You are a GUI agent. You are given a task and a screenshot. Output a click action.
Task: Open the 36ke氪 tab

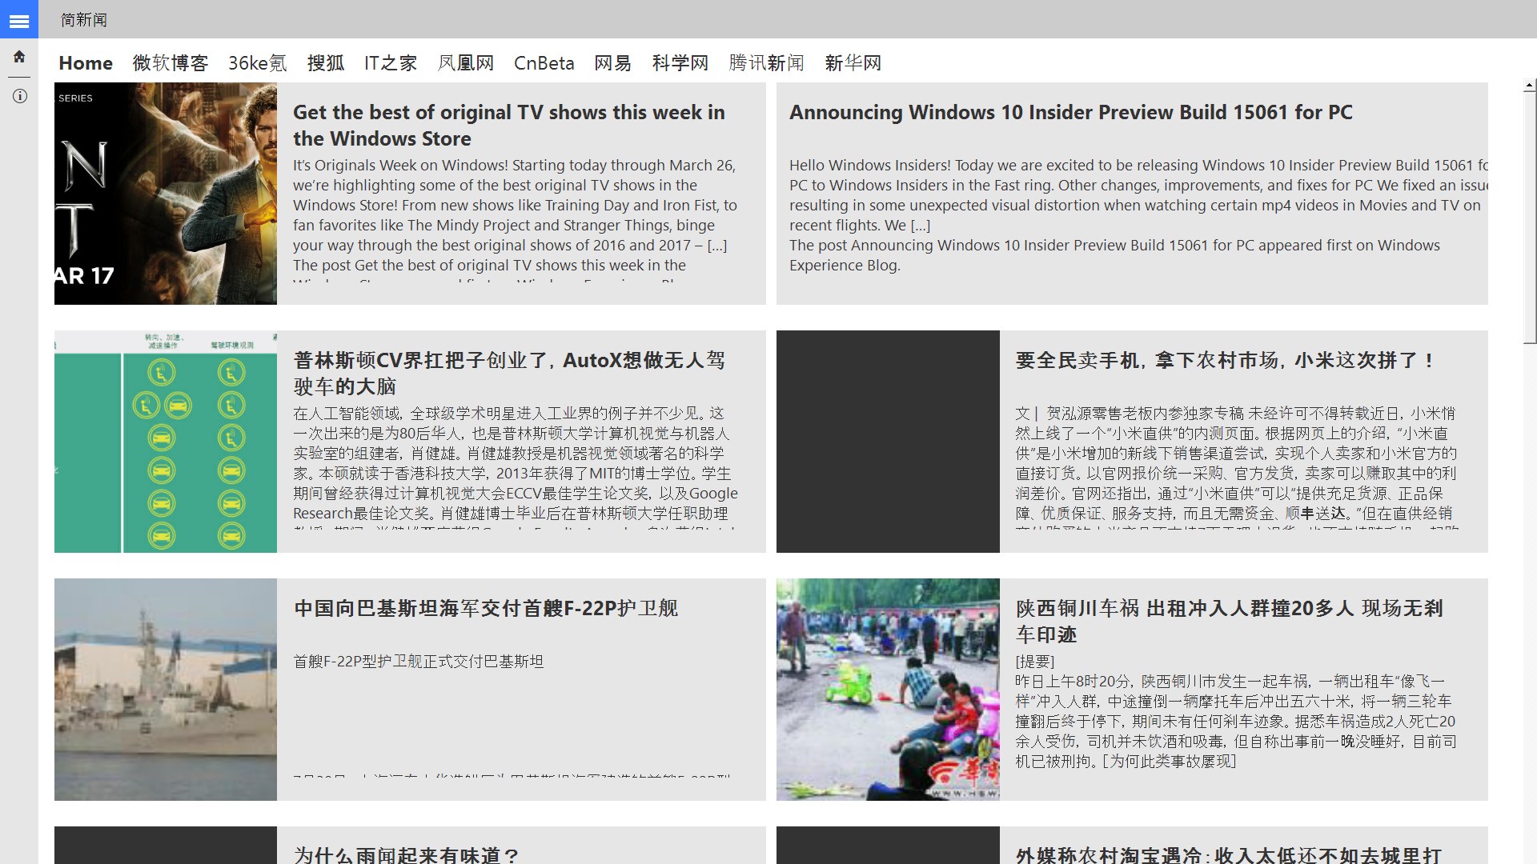click(x=257, y=63)
